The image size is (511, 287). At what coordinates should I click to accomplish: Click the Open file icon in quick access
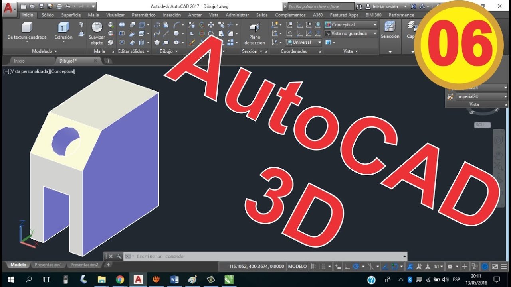[x=32, y=6]
